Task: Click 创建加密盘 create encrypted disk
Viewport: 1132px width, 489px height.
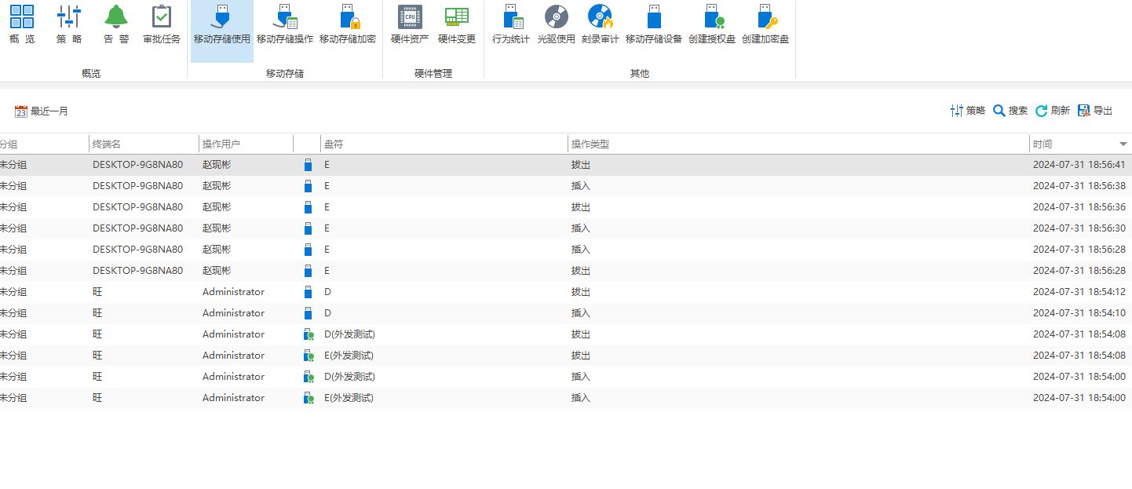Action: [x=765, y=24]
